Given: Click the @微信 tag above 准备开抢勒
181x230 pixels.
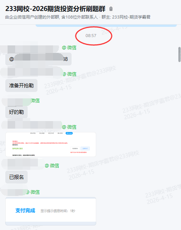Looking at the screenshot, I should (x=70, y=74).
